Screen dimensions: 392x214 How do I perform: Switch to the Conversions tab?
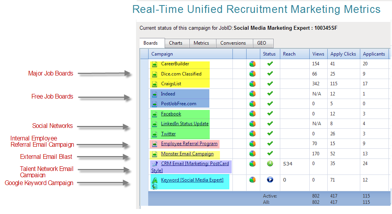[x=234, y=43]
